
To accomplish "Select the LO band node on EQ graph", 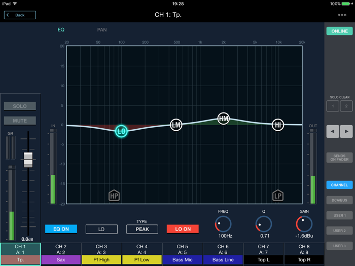I will (x=121, y=131).
